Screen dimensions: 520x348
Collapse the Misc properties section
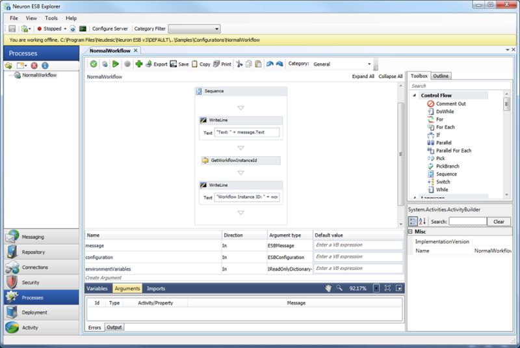tap(410, 232)
